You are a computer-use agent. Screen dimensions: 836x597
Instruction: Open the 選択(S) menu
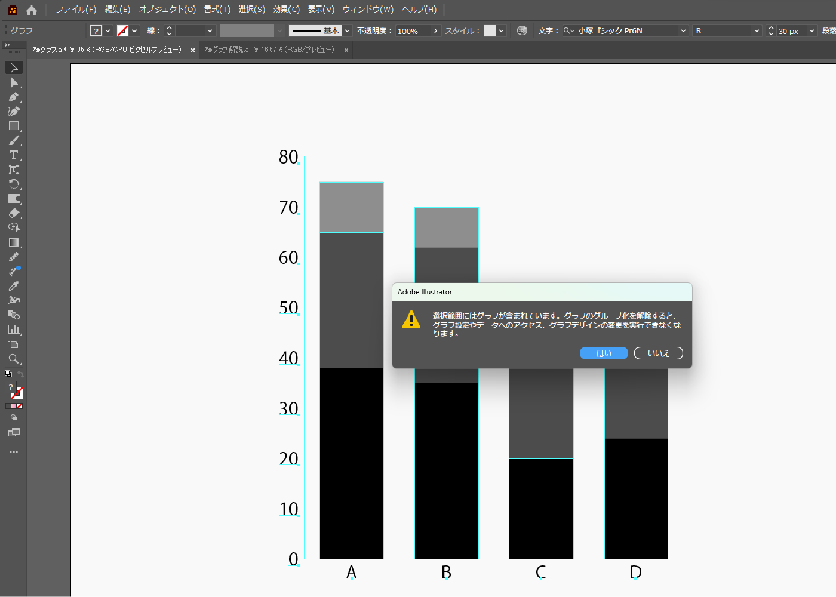pos(252,10)
